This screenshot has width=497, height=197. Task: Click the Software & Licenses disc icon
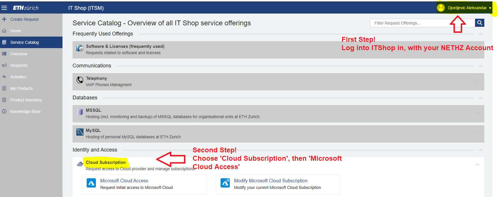(x=80, y=48)
